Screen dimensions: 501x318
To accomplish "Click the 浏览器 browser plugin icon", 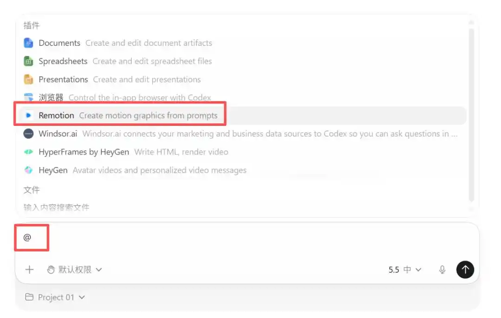I will (28, 97).
